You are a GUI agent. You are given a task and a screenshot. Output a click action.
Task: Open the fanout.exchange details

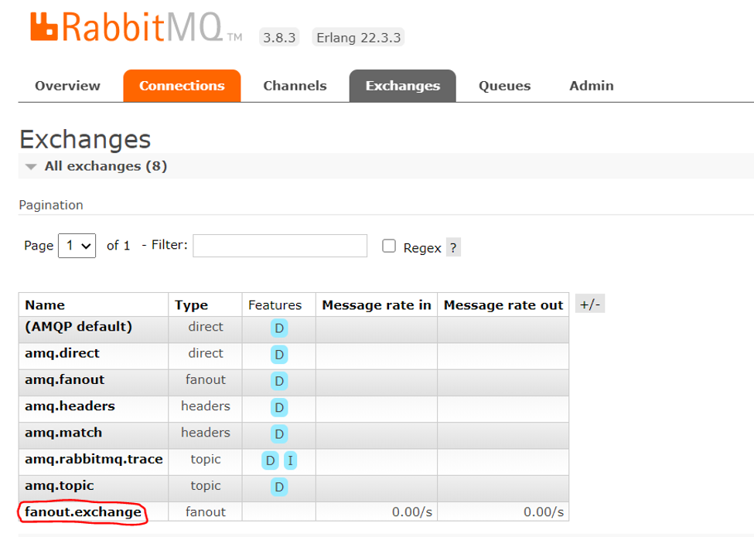pos(80,512)
